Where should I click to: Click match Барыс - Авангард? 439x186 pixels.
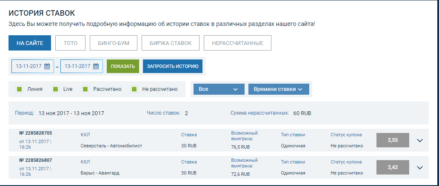pyautogui.click(x=100, y=173)
